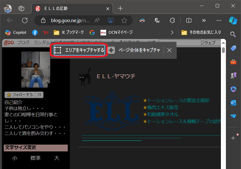This screenshot has height=169, width=241.
Task: Open the Copilot icon at top right
Action: (233, 20)
